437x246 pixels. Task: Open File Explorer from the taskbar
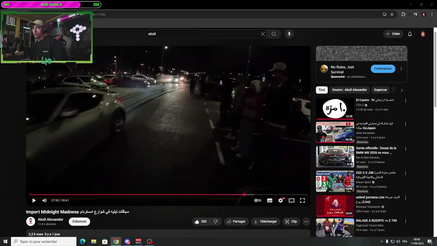(94, 242)
